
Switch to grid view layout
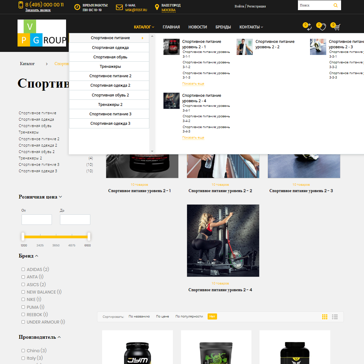[325, 317]
